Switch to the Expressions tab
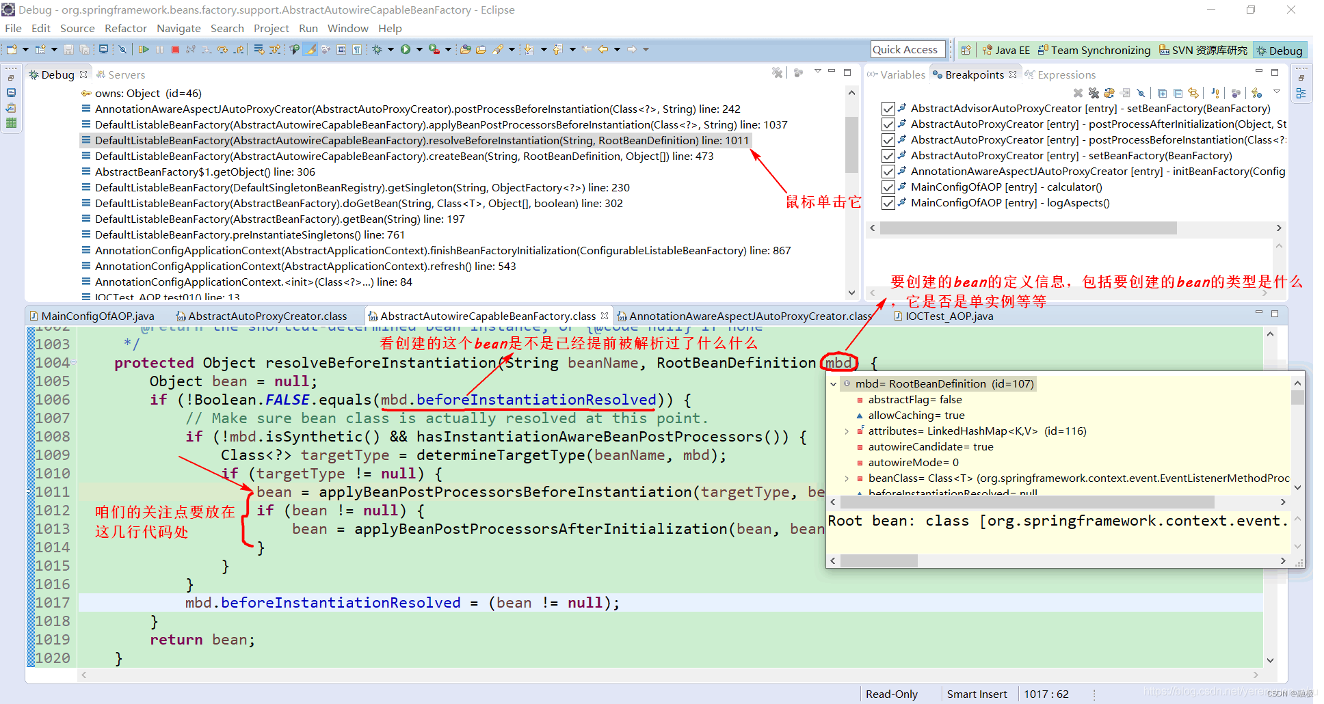The image size is (1324, 704). 1060,75
